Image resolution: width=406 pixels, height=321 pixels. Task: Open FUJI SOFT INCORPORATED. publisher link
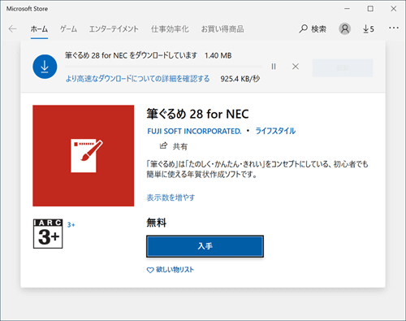[x=194, y=131]
